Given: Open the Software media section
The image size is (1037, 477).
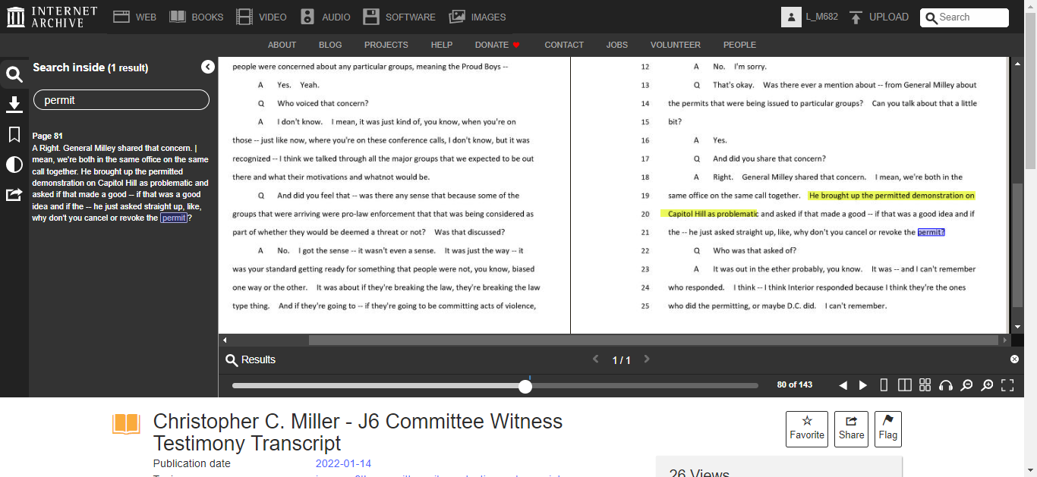Looking at the screenshot, I should click(x=399, y=17).
